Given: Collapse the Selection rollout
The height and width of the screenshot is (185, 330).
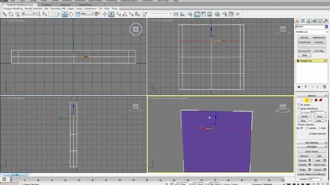Looking at the screenshot, I should click(312, 96).
